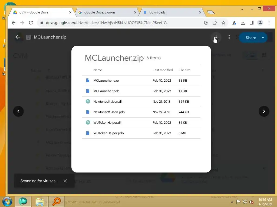Show previous file in preview

(18, 111)
